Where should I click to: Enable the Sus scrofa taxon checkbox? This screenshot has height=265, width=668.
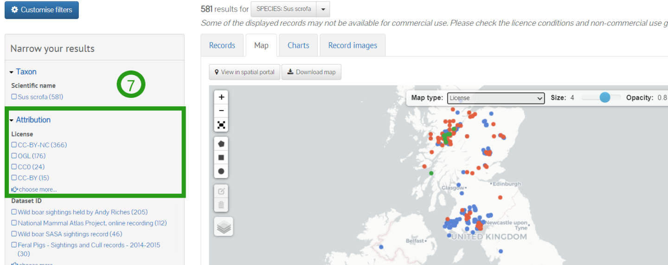pos(14,97)
